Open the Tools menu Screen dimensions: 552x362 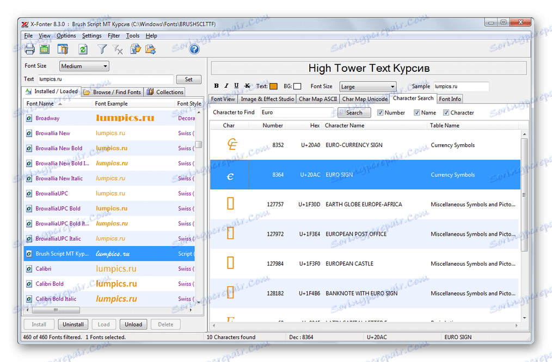coord(133,35)
